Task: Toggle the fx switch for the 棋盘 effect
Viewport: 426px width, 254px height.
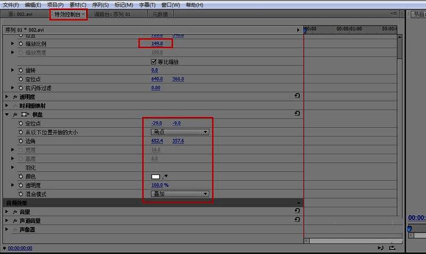Action: [x=15, y=114]
